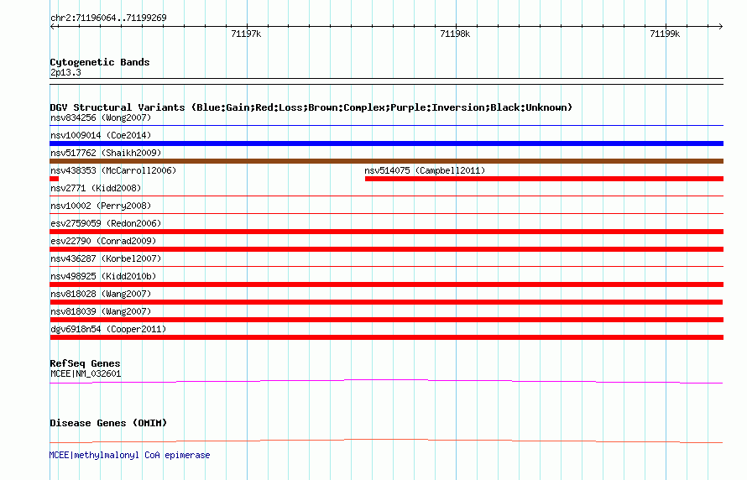This screenshot has width=747, height=480.
Task: Click the esv2759059 (Redon2006) label
Action: (106, 223)
